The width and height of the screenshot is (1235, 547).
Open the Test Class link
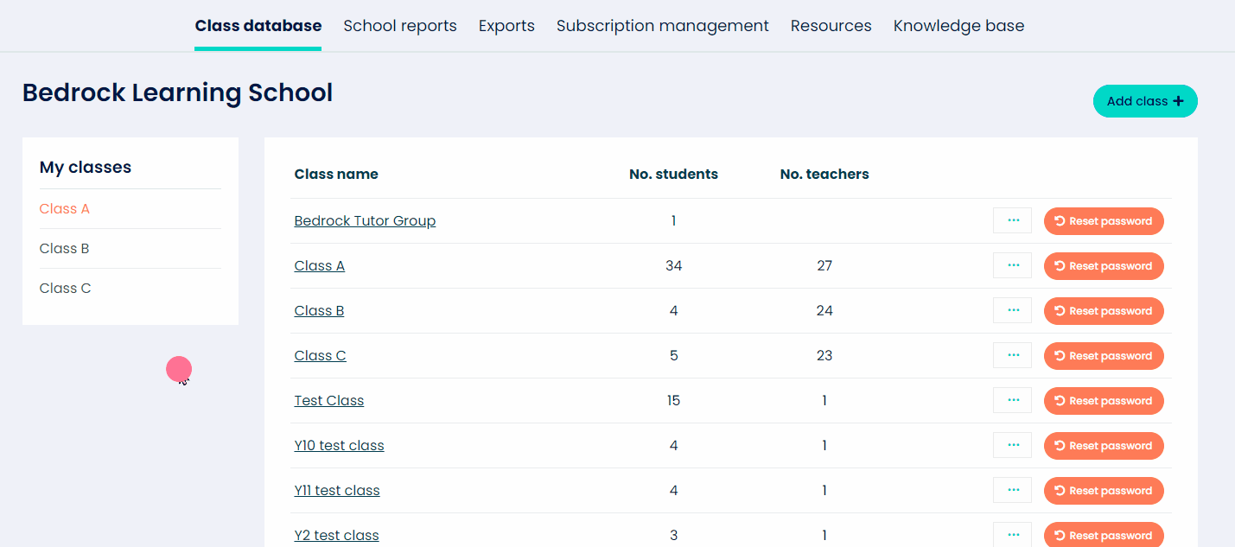click(329, 400)
